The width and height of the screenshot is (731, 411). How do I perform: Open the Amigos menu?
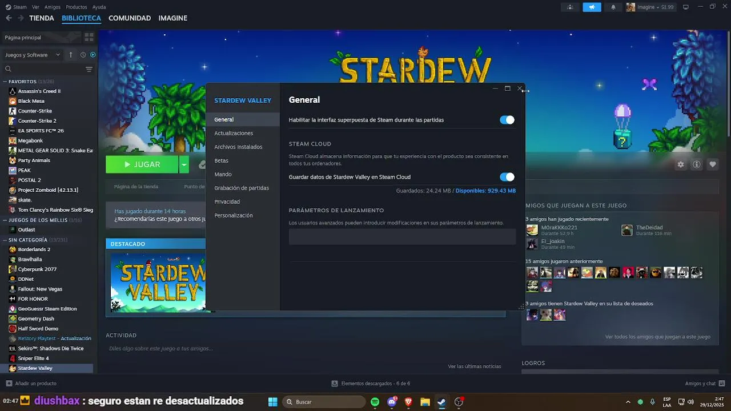pyautogui.click(x=53, y=7)
